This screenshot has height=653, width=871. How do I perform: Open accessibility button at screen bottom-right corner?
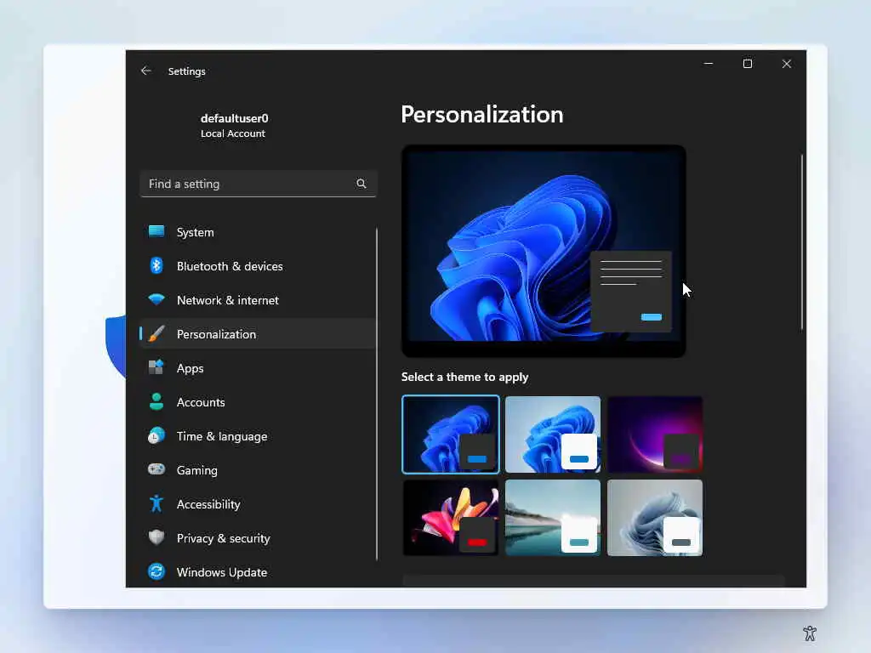(x=810, y=633)
